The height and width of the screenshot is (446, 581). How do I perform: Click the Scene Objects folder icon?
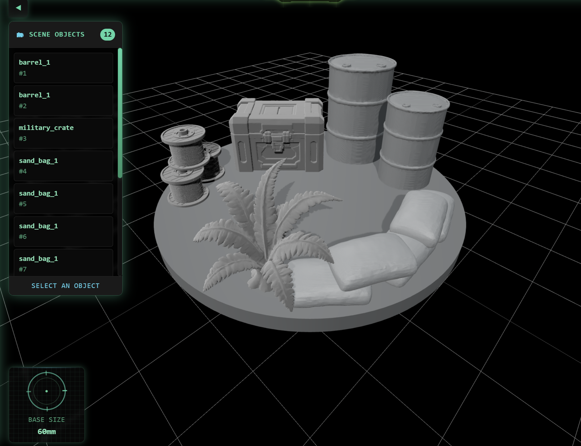20,35
